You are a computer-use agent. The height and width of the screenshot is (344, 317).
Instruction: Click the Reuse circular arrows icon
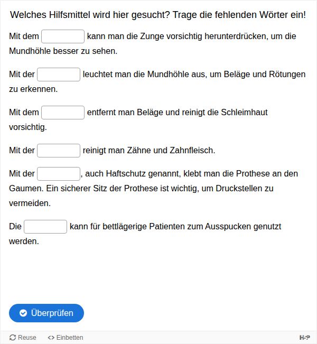tap(13, 338)
